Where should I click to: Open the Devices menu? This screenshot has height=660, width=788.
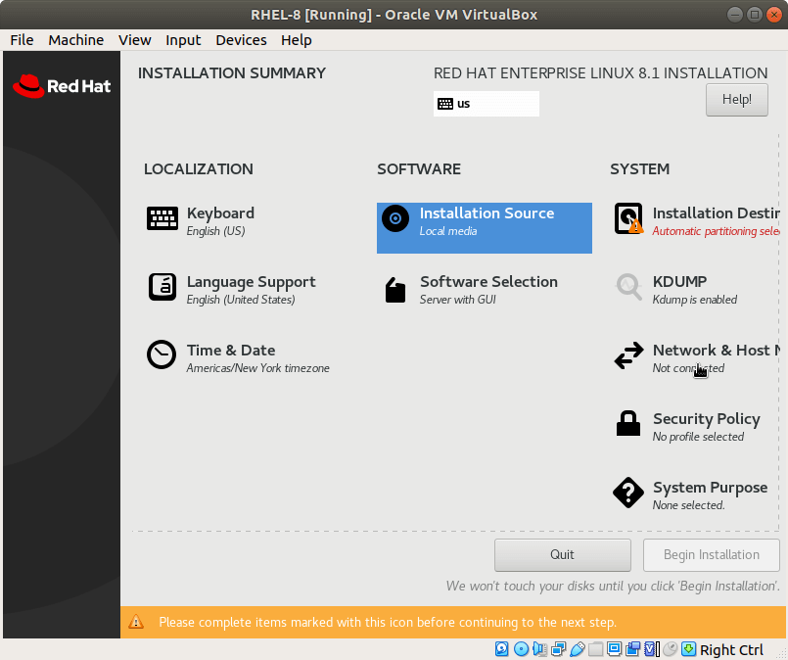pyautogui.click(x=241, y=40)
